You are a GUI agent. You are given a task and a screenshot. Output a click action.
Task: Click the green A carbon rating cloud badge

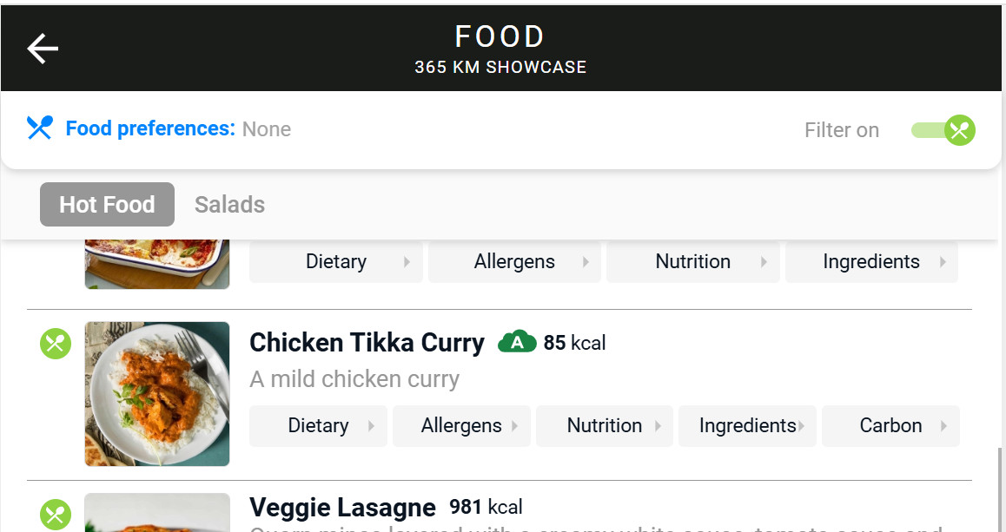[x=517, y=342]
